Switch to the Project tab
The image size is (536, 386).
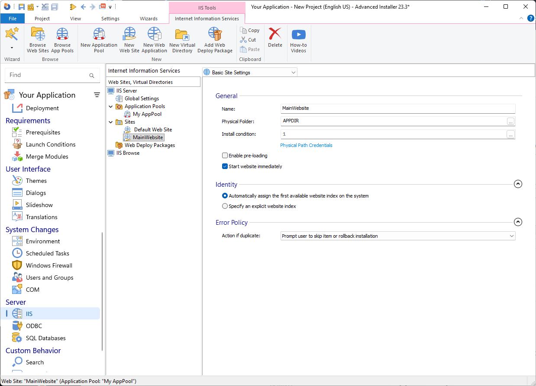point(42,19)
